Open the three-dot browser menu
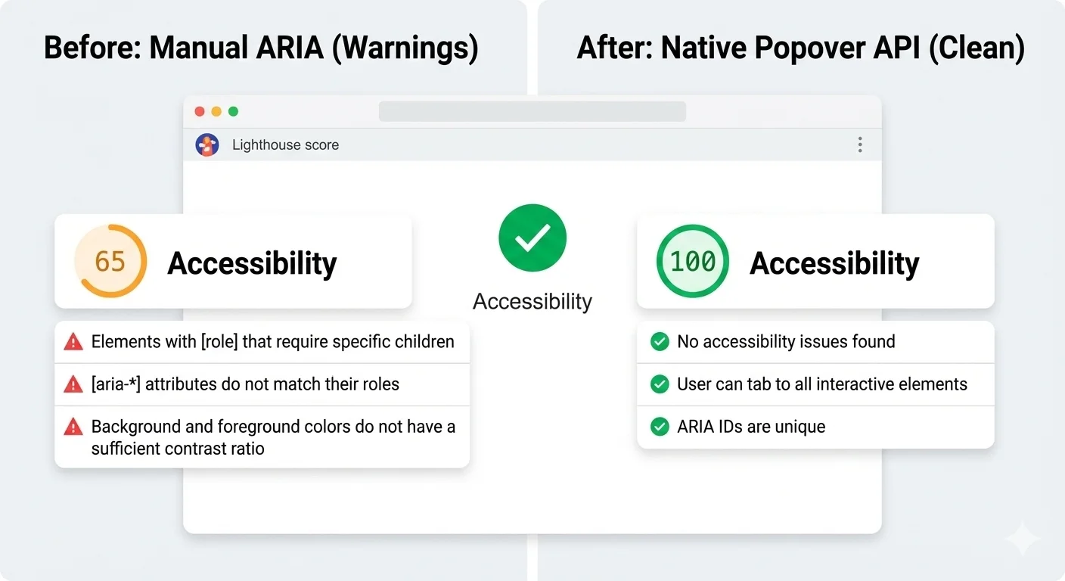 [x=859, y=144]
